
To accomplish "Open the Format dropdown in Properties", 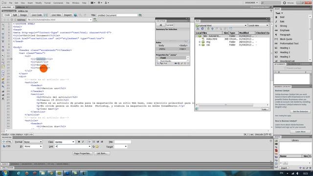I will [x=33, y=142].
